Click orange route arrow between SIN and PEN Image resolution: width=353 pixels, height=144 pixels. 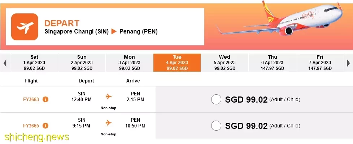[114, 32]
